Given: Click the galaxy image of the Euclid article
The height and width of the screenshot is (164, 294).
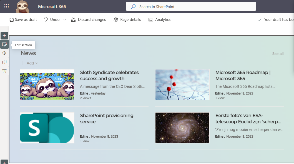Looking at the screenshot, I should (182, 128).
